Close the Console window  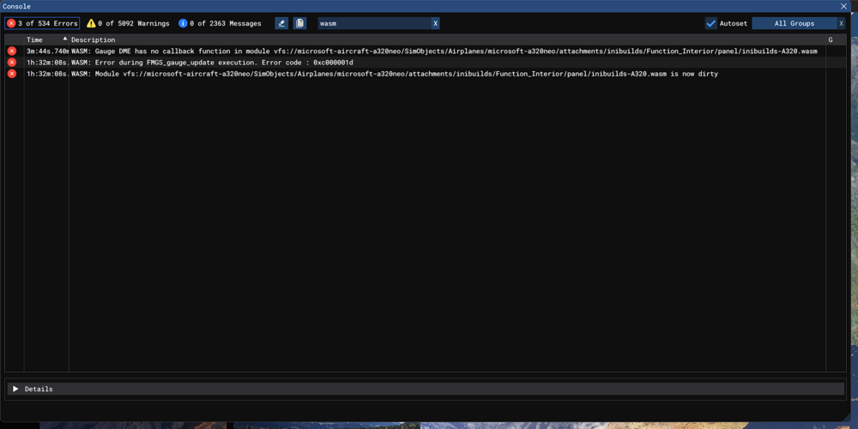pos(843,6)
